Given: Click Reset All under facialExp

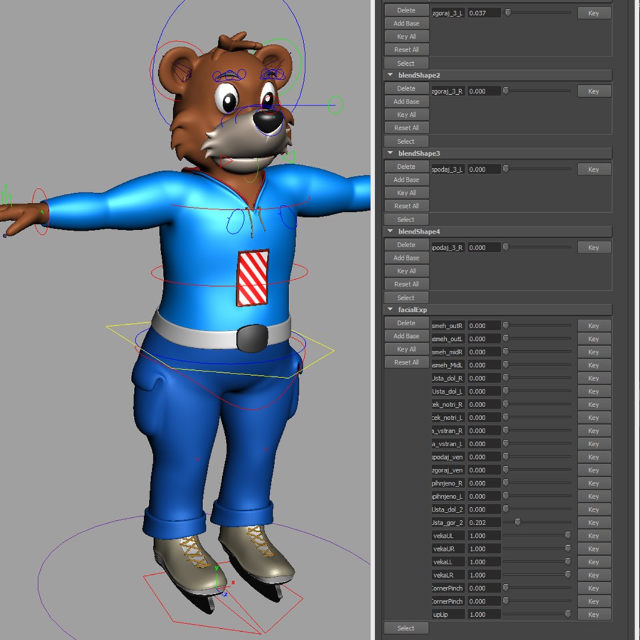Looking at the screenshot, I should 407,362.
